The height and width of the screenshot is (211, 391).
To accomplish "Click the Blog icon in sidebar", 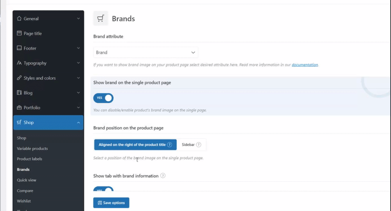I will click(19, 93).
